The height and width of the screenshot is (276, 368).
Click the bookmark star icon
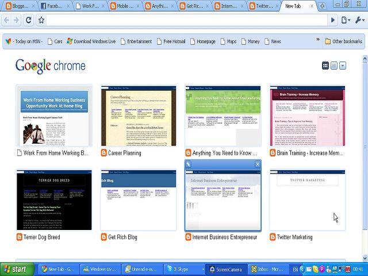coord(41,20)
